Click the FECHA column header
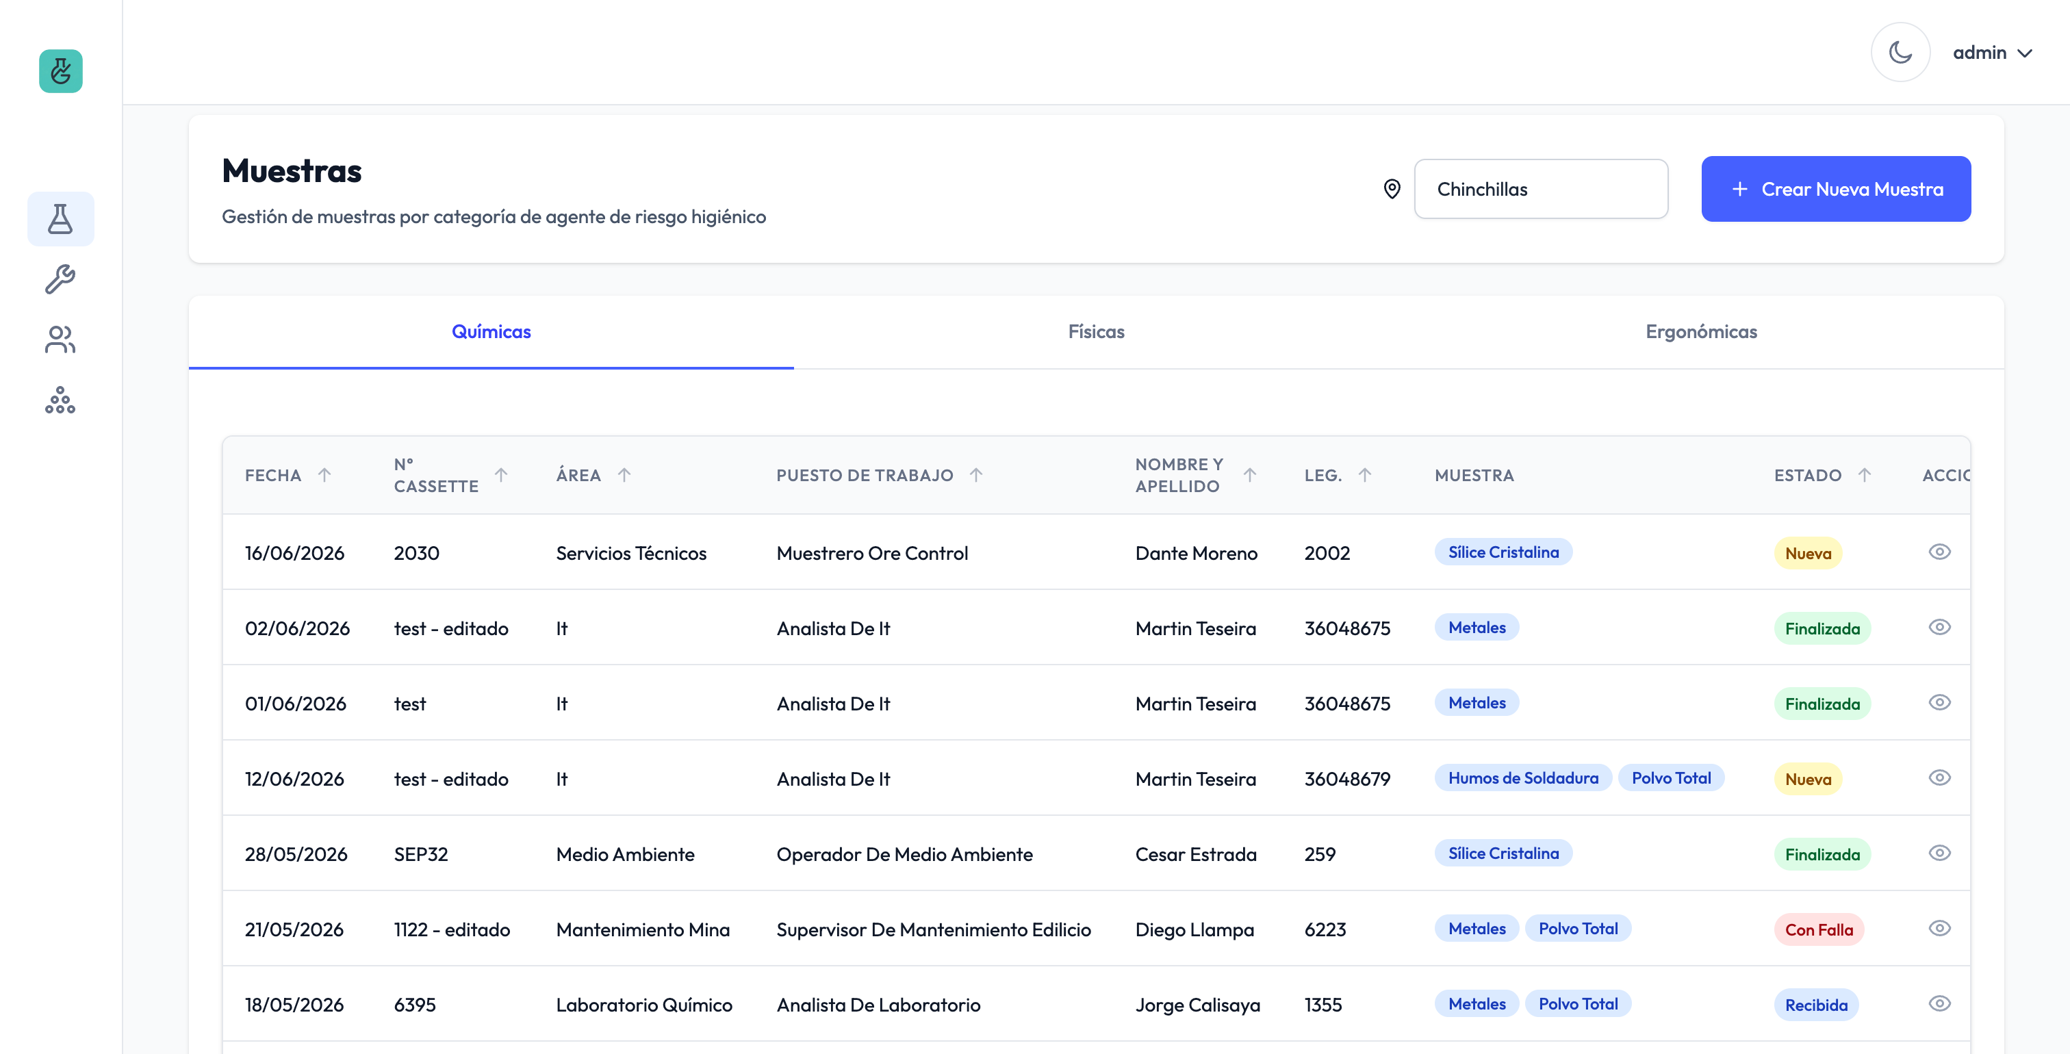The height and width of the screenshot is (1054, 2070). [x=273, y=476]
